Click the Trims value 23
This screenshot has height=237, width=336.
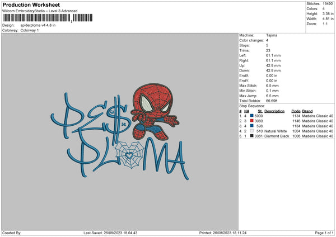[268, 50]
